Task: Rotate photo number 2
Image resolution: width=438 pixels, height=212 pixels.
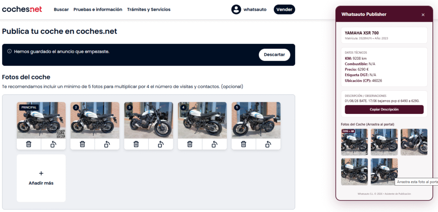Action: coord(107,144)
